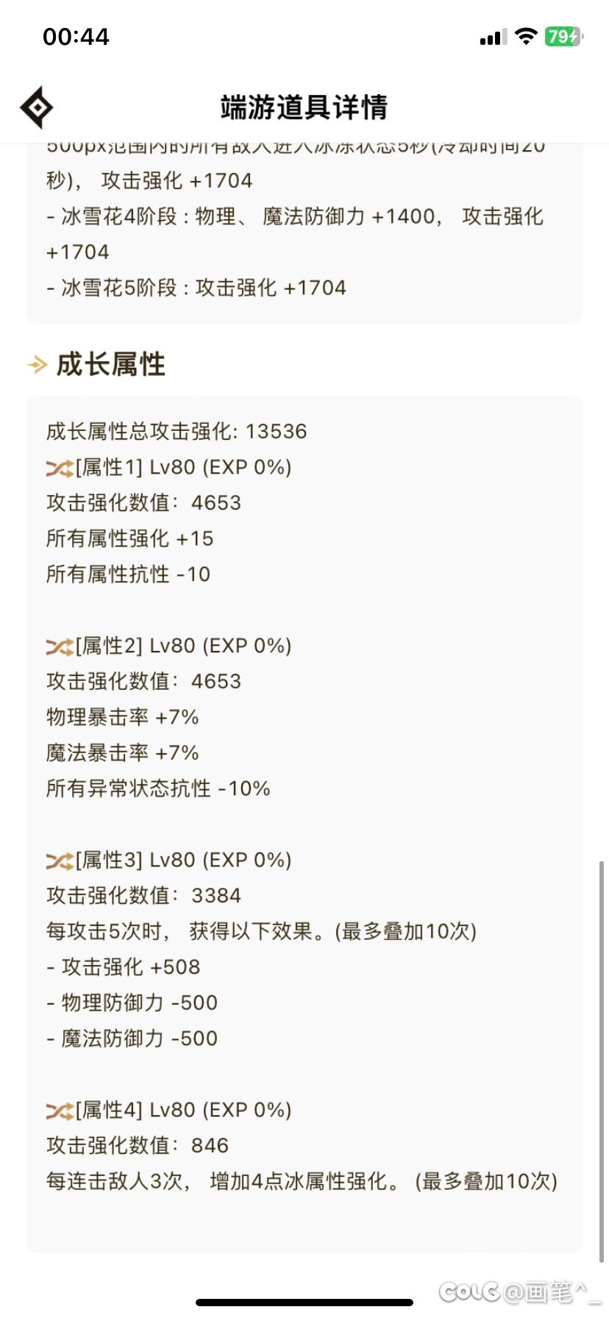Tap the arrow icon before 成长属性

click(x=37, y=364)
